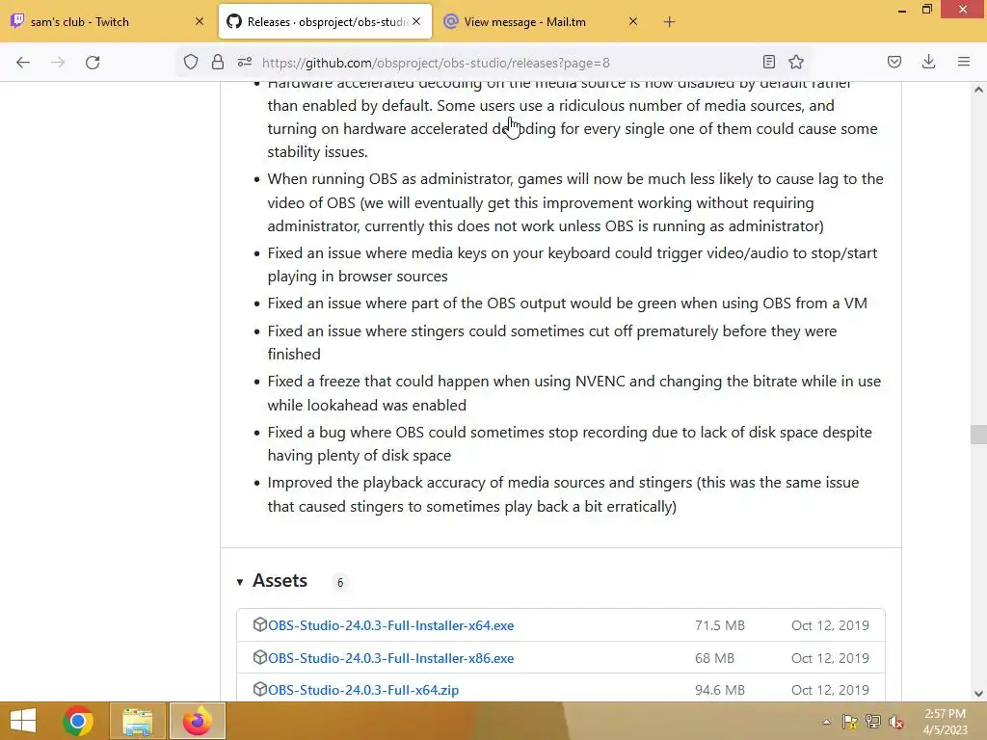Viewport: 987px width, 740px height.
Task: Click the Firefox taskbar icon
Action: click(197, 721)
